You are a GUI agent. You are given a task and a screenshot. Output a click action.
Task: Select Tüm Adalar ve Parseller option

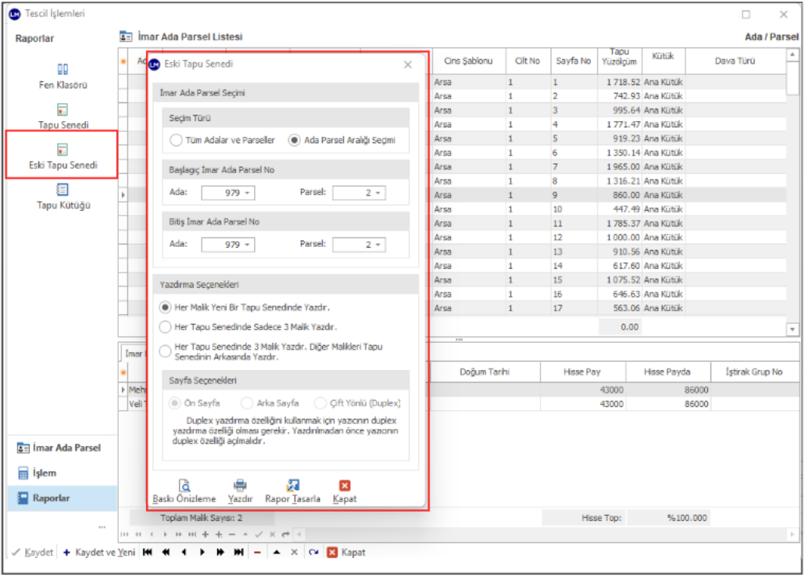point(176,141)
